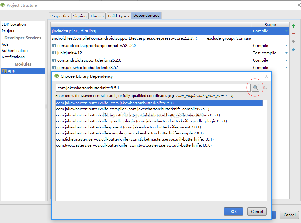Open scope dropdown for libs jar dependency

(287, 31)
